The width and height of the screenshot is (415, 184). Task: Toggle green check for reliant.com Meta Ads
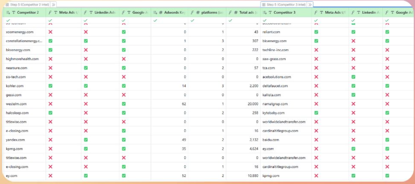pos(316,32)
